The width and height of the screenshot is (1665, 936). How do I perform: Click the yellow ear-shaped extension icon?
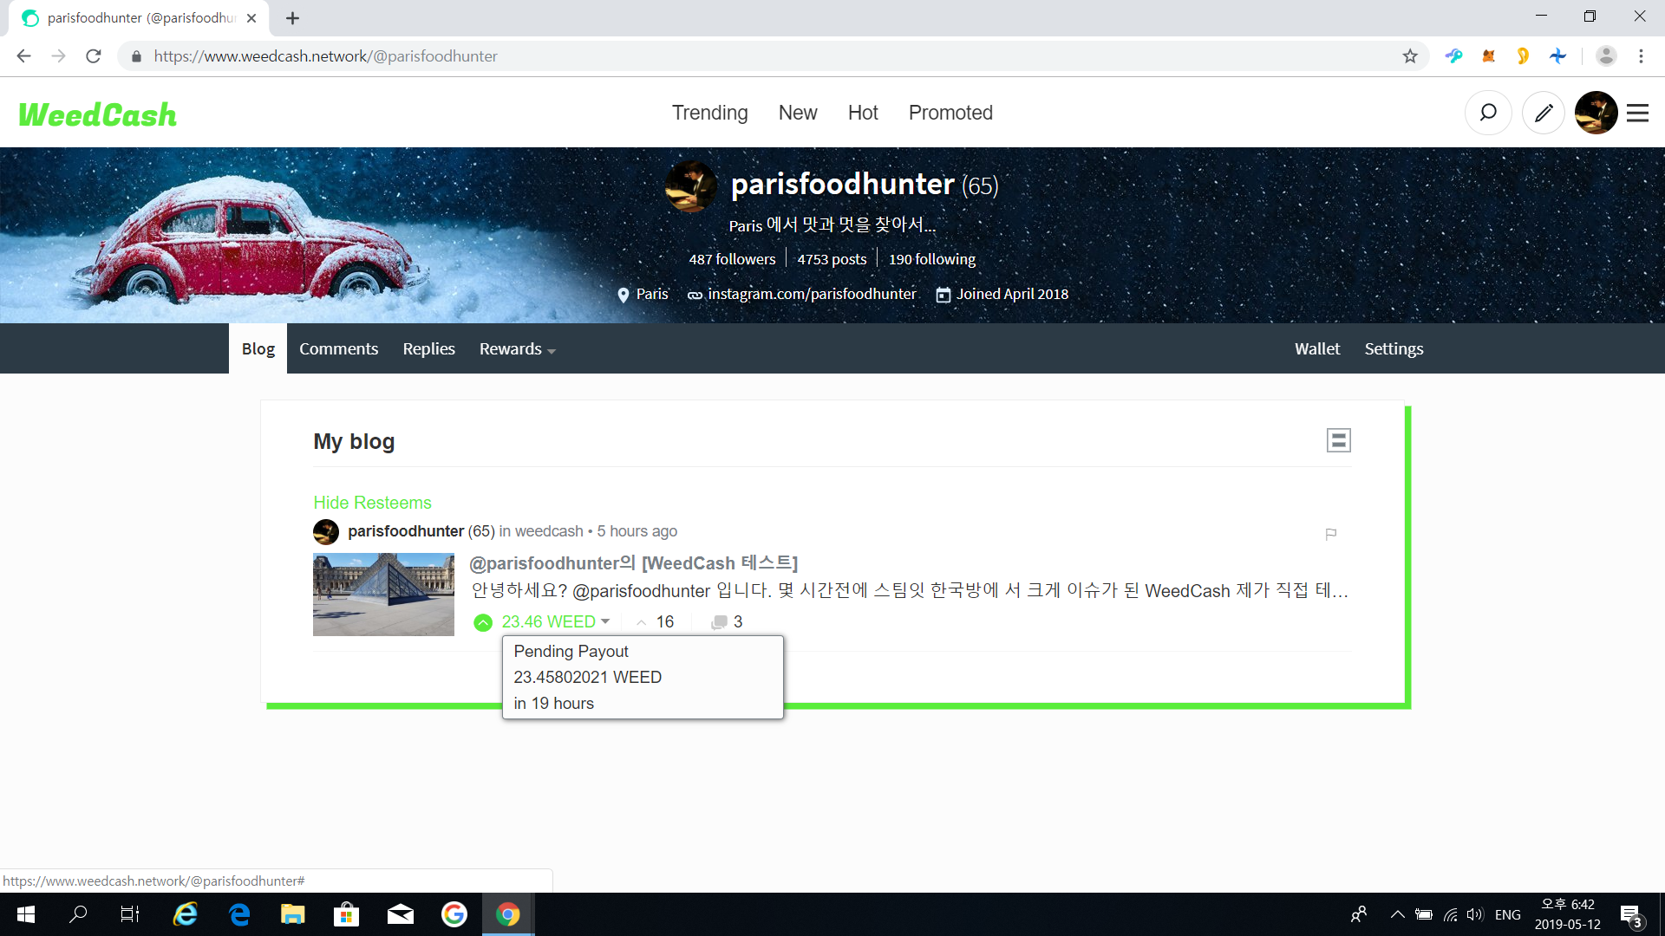1523,56
